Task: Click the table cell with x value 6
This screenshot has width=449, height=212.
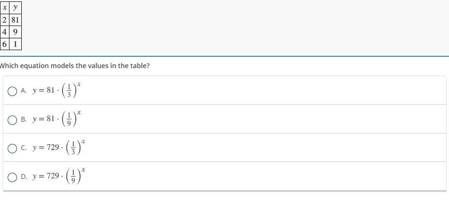Action: [5, 44]
